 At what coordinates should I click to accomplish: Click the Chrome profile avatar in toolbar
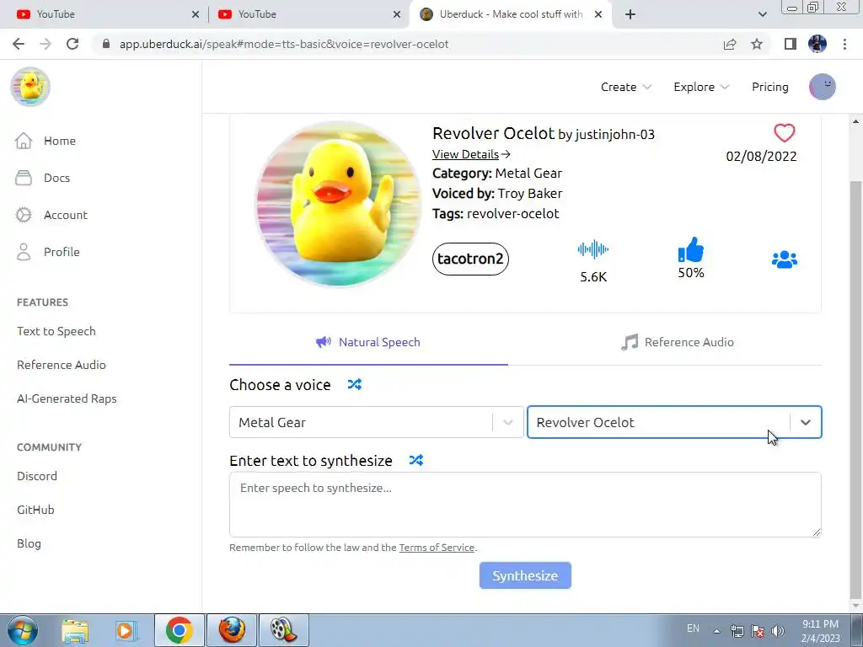[817, 44]
